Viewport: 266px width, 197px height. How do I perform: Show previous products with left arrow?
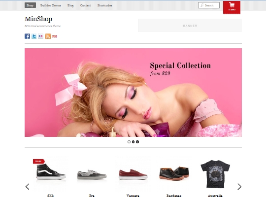coord(27,187)
